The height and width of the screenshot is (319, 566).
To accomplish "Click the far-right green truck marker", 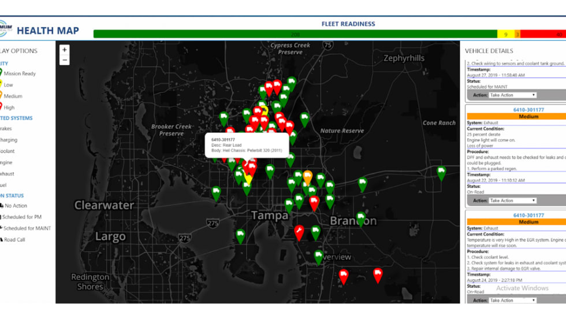I will [441, 172].
